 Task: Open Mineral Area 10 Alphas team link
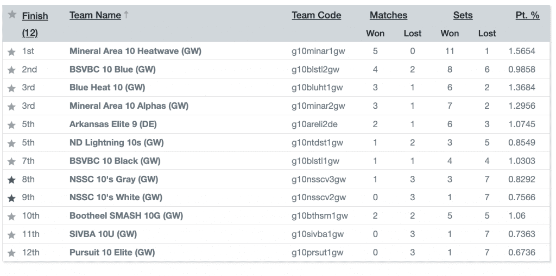click(129, 106)
